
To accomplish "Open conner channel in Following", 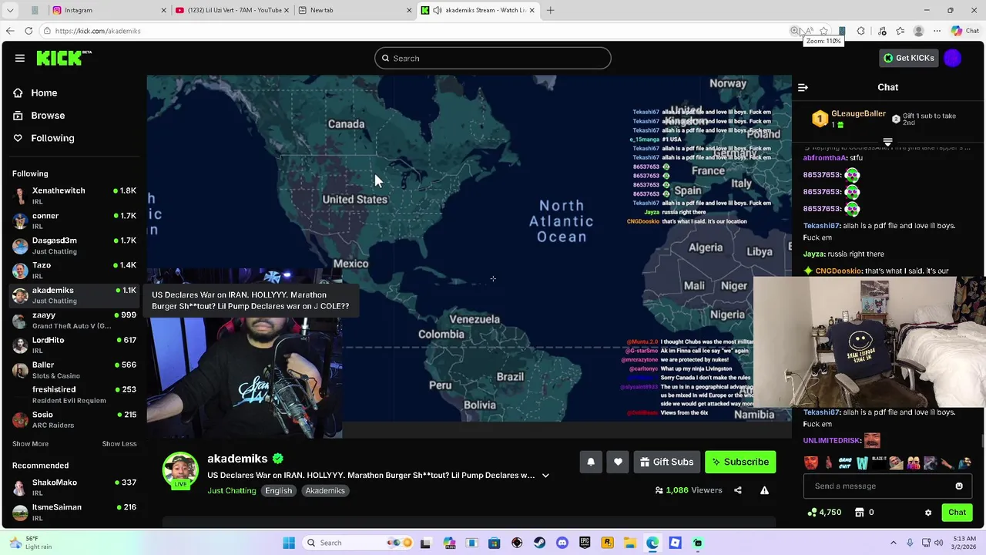I will (x=73, y=221).
